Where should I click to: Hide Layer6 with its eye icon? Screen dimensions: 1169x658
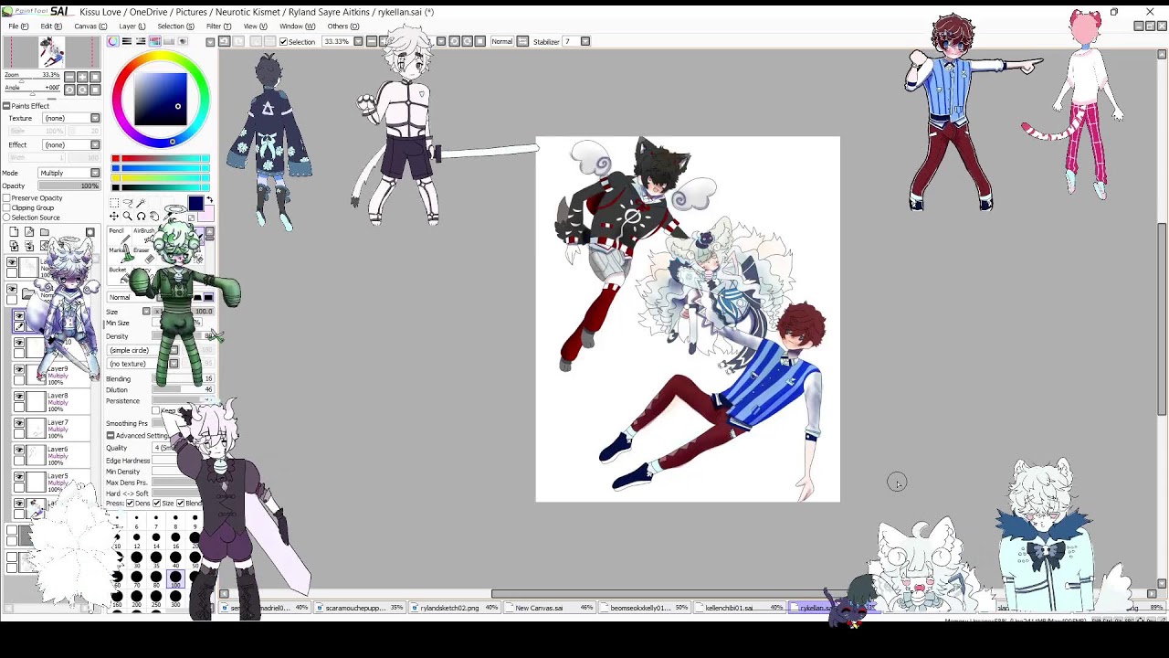tap(19, 450)
